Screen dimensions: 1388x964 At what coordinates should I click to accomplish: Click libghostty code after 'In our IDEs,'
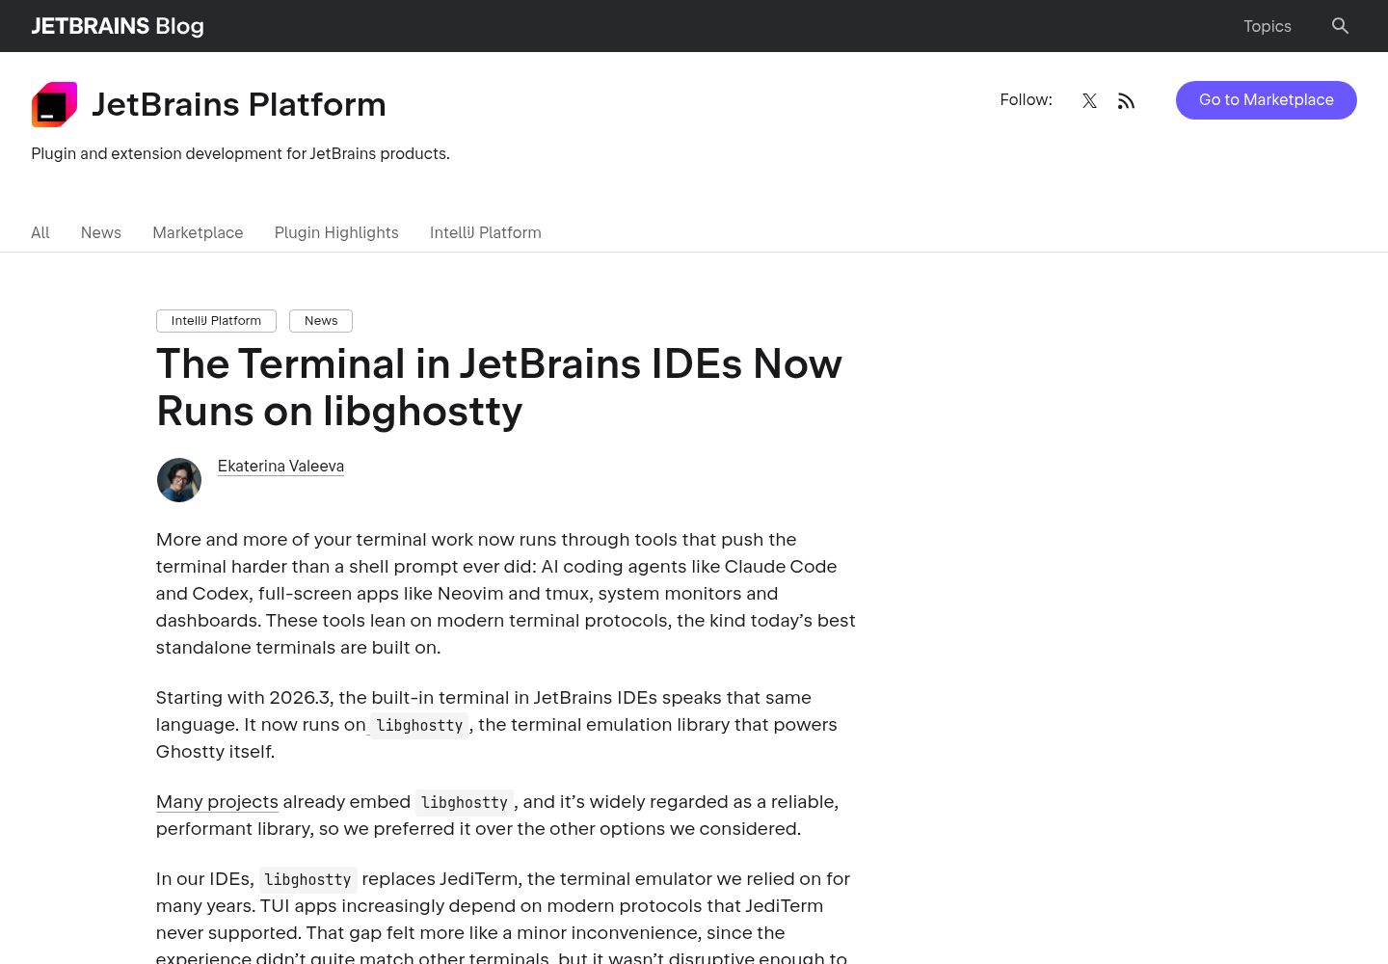pos(307,880)
